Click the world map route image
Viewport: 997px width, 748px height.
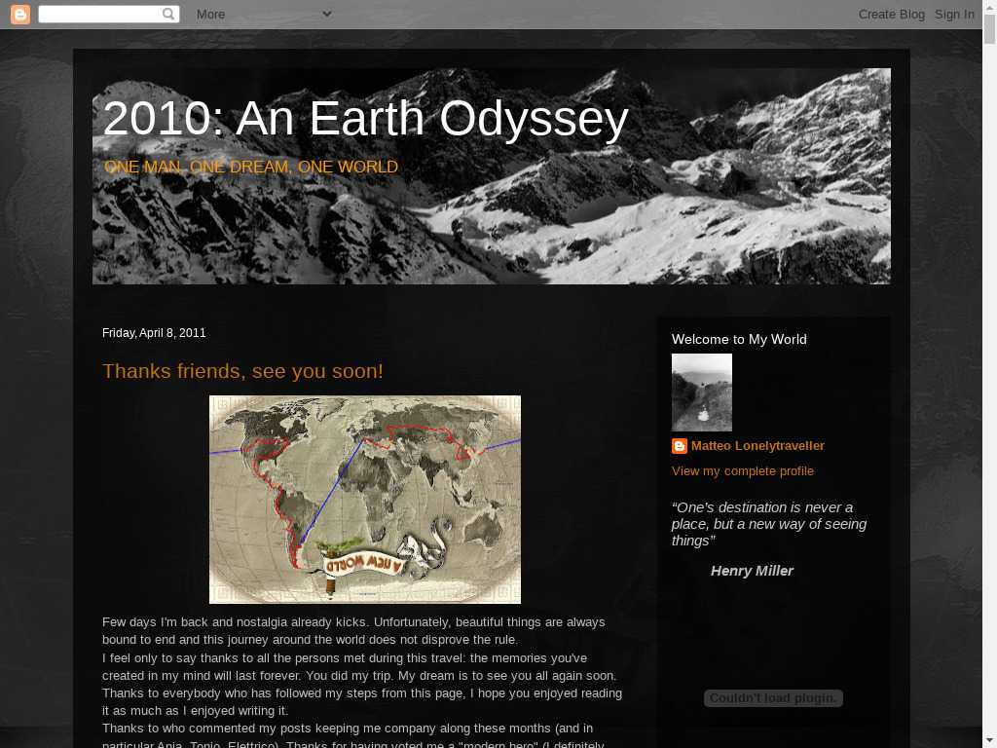pyautogui.click(x=365, y=500)
